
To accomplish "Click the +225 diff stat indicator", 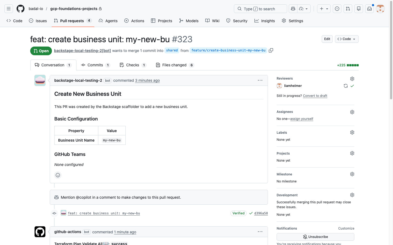I will [x=348, y=65].
